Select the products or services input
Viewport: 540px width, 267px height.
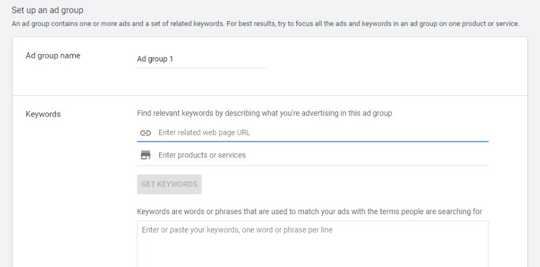pyautogui.click(x=322, y=155)
